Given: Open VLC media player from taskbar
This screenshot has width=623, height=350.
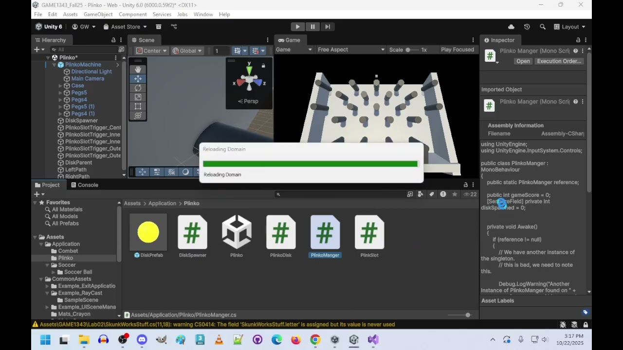Looking at the screenshot, I should click(x=219, y=340).
